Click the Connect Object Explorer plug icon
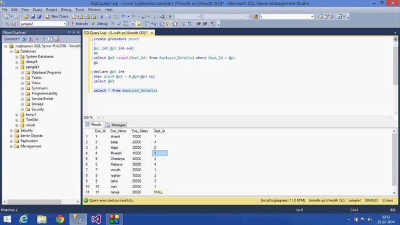Viewport: 400px width, 225px height. point(24,39)
